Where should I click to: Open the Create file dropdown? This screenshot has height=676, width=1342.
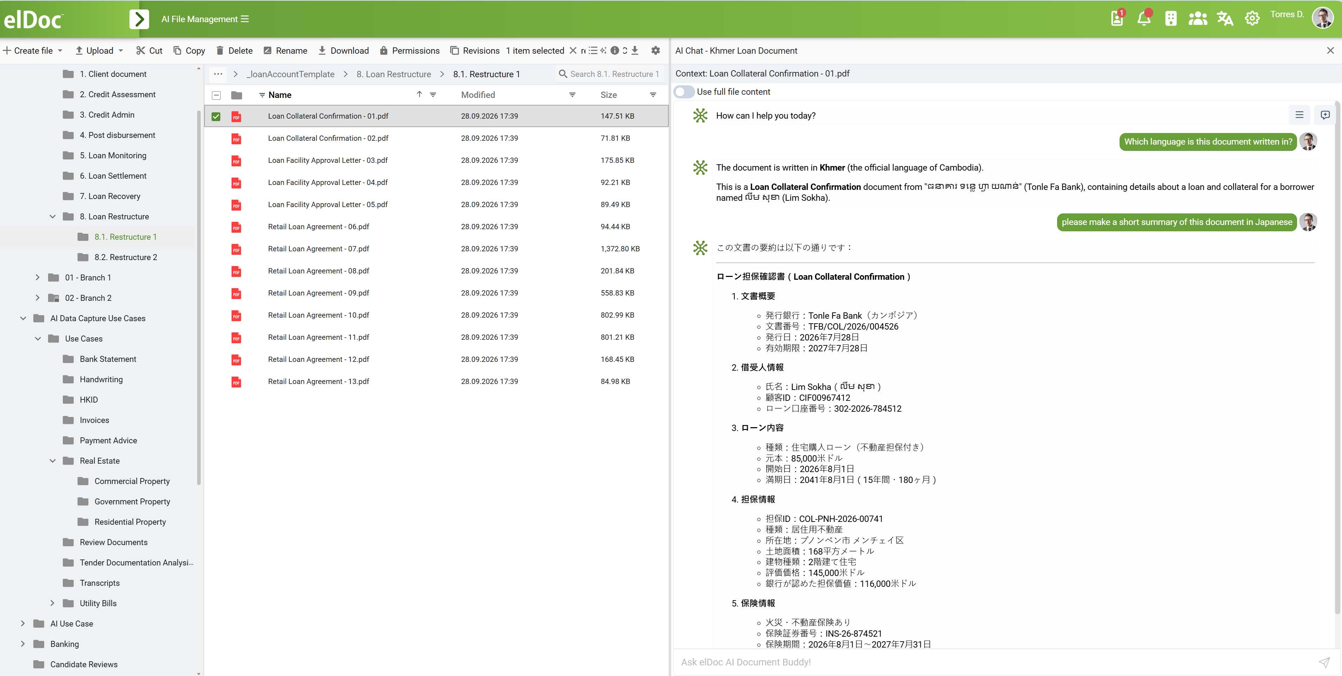pyautogui.click(x=33, y=51)
